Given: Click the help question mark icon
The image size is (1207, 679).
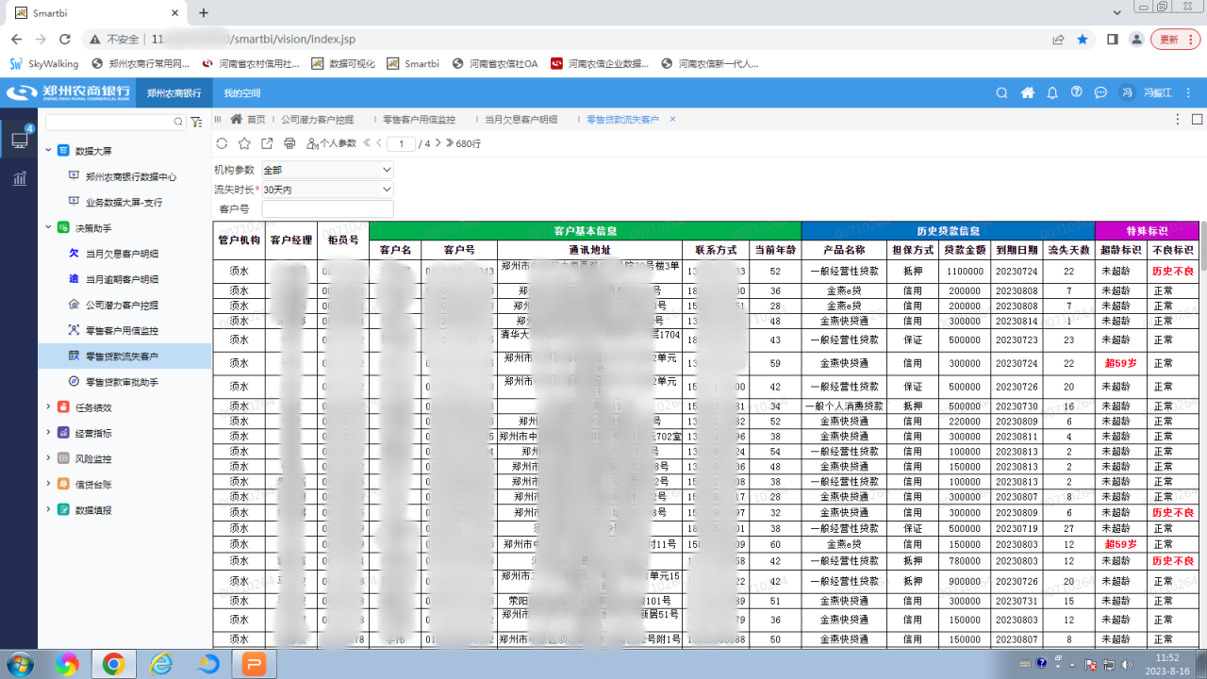Looking at the screenshot, I should [1076, 92].
